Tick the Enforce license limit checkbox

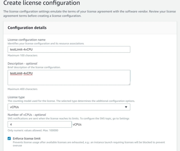tap(9, 138)
